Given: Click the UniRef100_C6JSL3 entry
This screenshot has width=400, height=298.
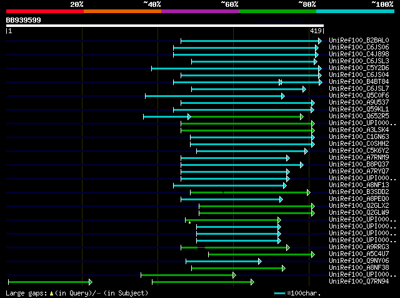Looking at the screenshot, I should (359, 61).
